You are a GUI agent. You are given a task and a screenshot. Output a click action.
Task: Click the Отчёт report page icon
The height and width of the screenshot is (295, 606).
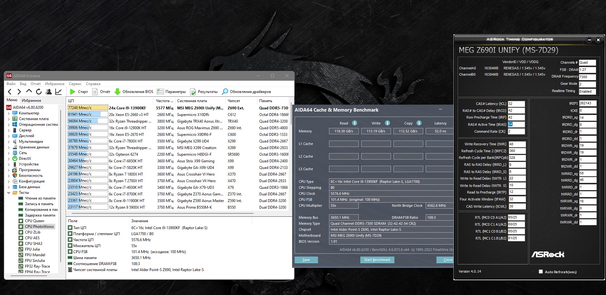95,92
